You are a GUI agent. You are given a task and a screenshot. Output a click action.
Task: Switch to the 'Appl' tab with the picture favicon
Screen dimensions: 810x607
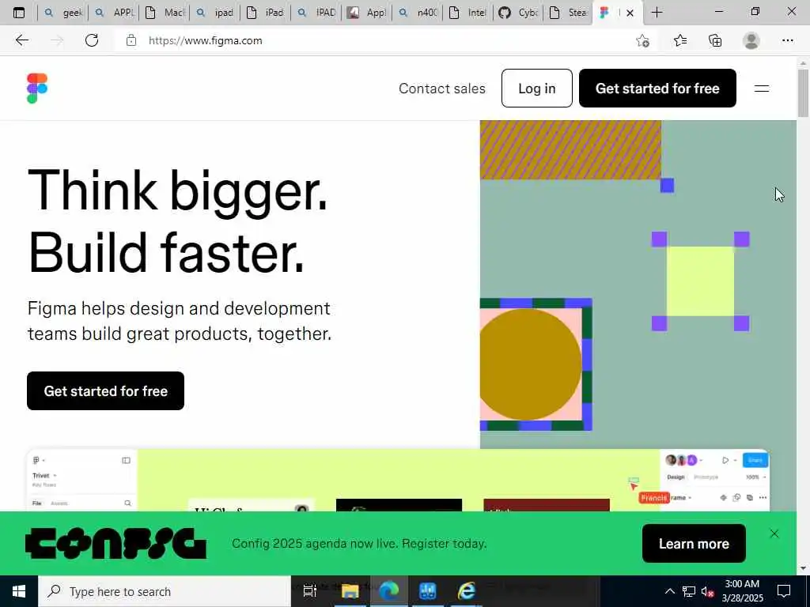click(x=367, y=13)
